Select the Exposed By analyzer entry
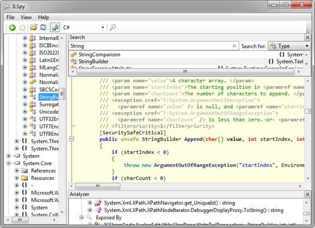Viewport: 315px width, 228px height. point(109,217)
